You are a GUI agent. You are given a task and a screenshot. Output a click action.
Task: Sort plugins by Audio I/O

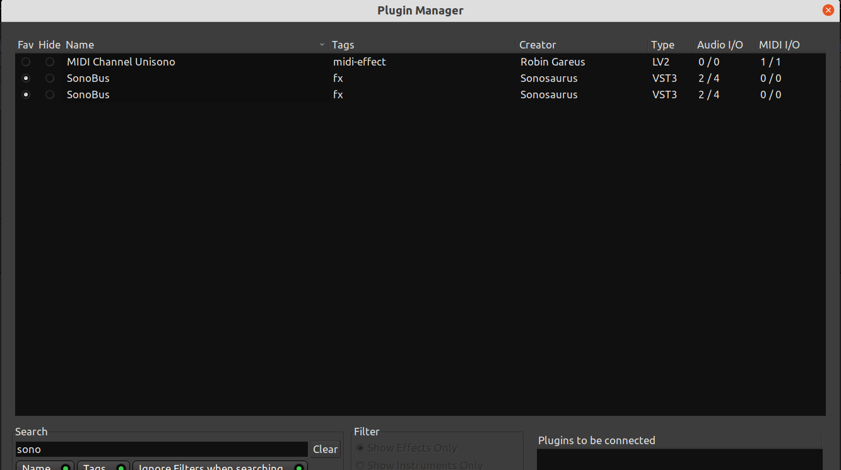[720, 45]
